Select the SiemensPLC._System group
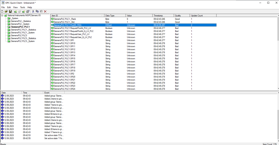 click(20, 24)
